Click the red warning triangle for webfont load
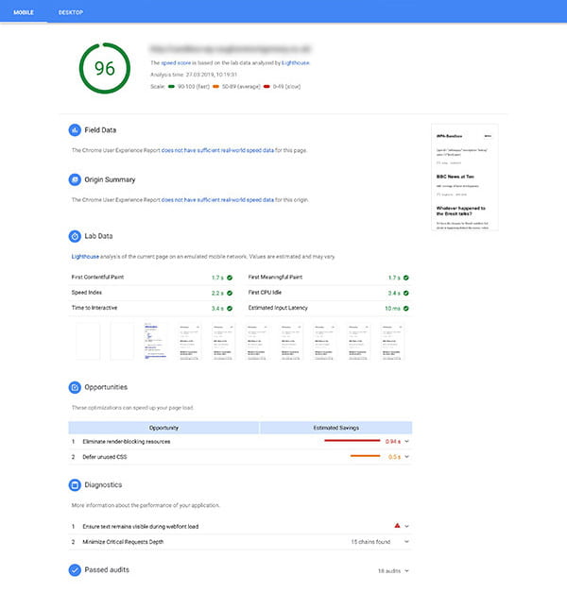This screenshot has height=592, width=567. pos(397,526)
